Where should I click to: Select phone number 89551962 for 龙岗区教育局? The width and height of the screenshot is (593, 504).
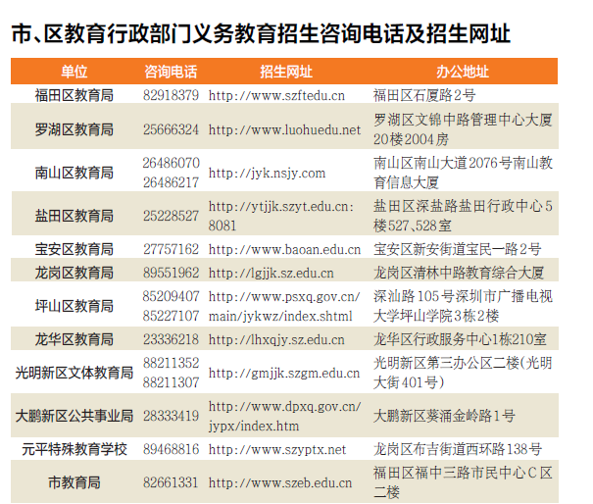coord(171,273)
